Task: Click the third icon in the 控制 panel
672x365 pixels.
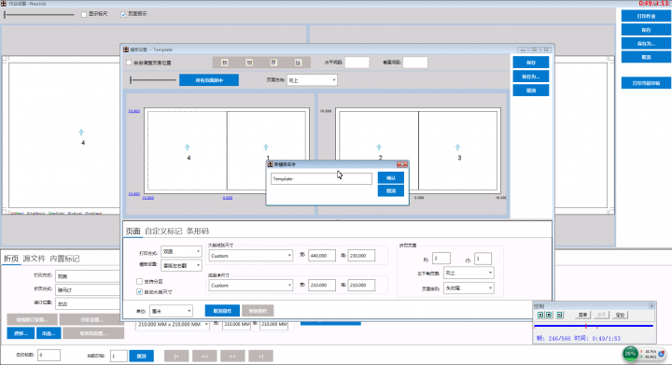Action: pyautogui.click(x=560, y=315)
